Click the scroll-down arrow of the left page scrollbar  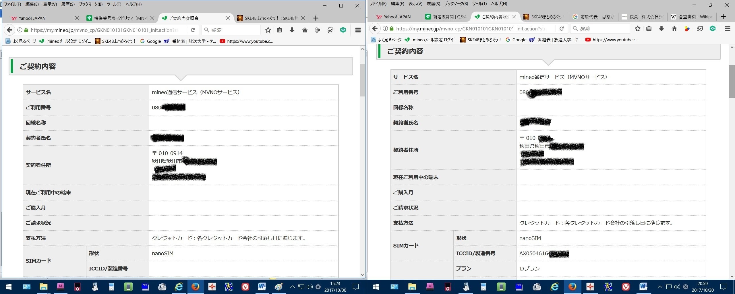click(362, 274)
